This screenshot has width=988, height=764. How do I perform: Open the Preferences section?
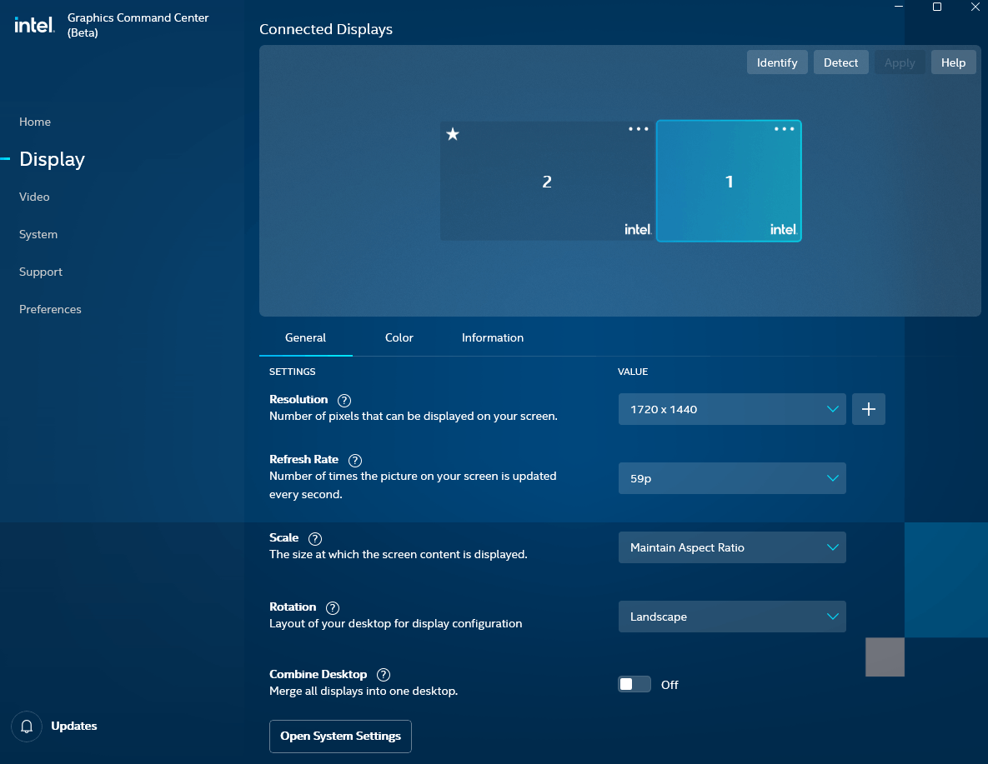49,309
